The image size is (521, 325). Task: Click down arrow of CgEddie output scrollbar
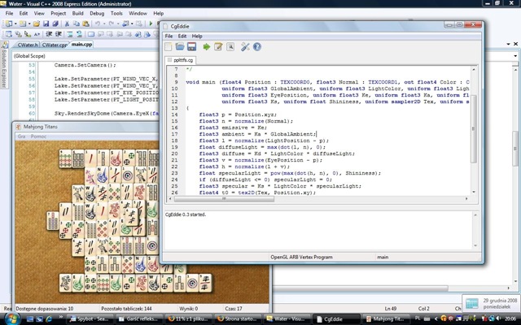(x=475, y=245)
